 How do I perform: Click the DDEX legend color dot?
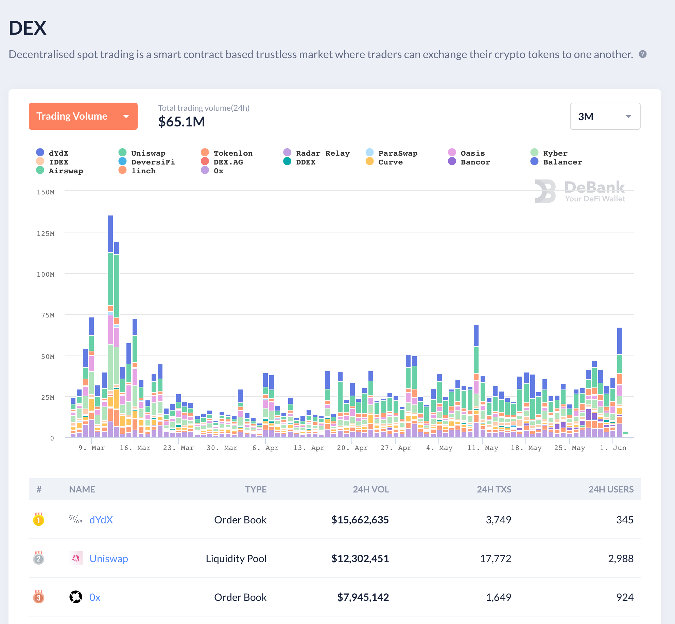287,161
